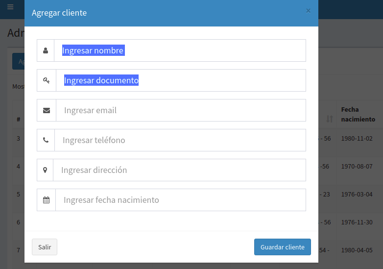This screenshot has height=269, width=383.
Task: Click the user icon beside name field
Action: pyautogui.click(x=46, y=50)
